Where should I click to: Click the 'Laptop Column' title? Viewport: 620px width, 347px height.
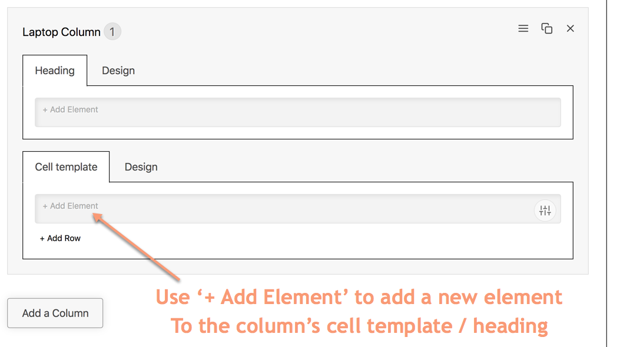click(x=61, y=32)
